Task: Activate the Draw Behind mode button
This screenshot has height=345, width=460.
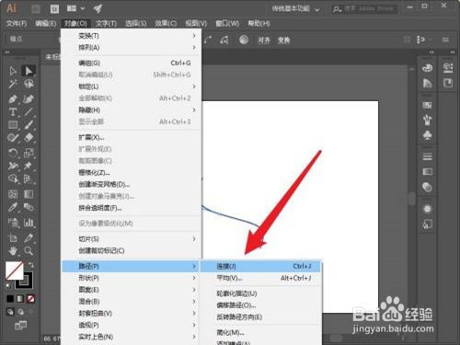Action: click(x=20, y=312)
